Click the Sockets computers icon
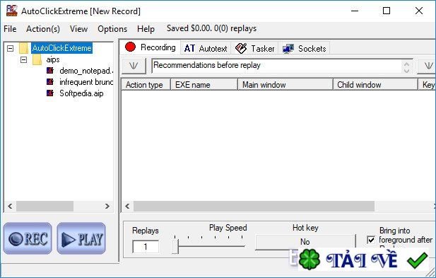This screenshot has height=278, width=436. (x=288, y=49)
